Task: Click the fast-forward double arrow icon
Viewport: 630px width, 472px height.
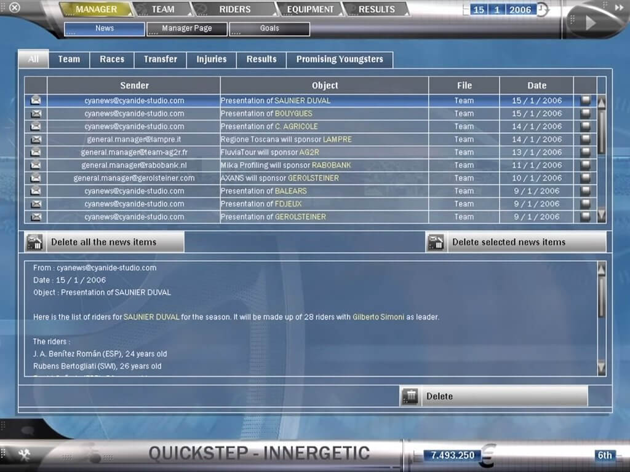Action: pyautogui.click(x=619, y=7)
